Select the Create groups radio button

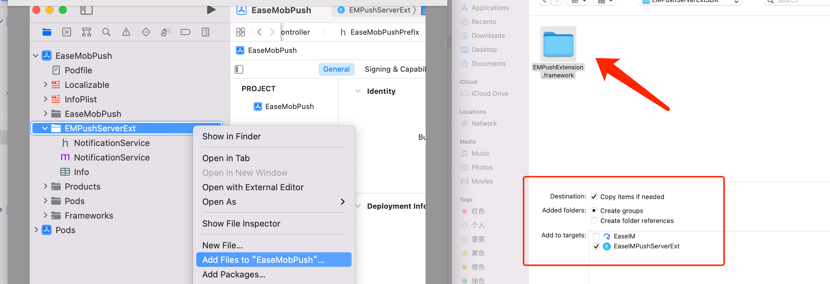[594, 211]
